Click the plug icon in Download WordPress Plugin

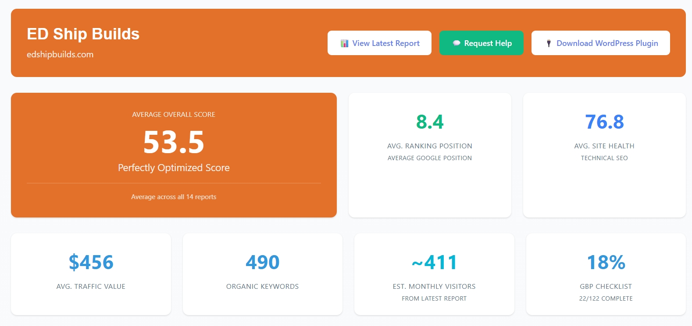[549, 43]
